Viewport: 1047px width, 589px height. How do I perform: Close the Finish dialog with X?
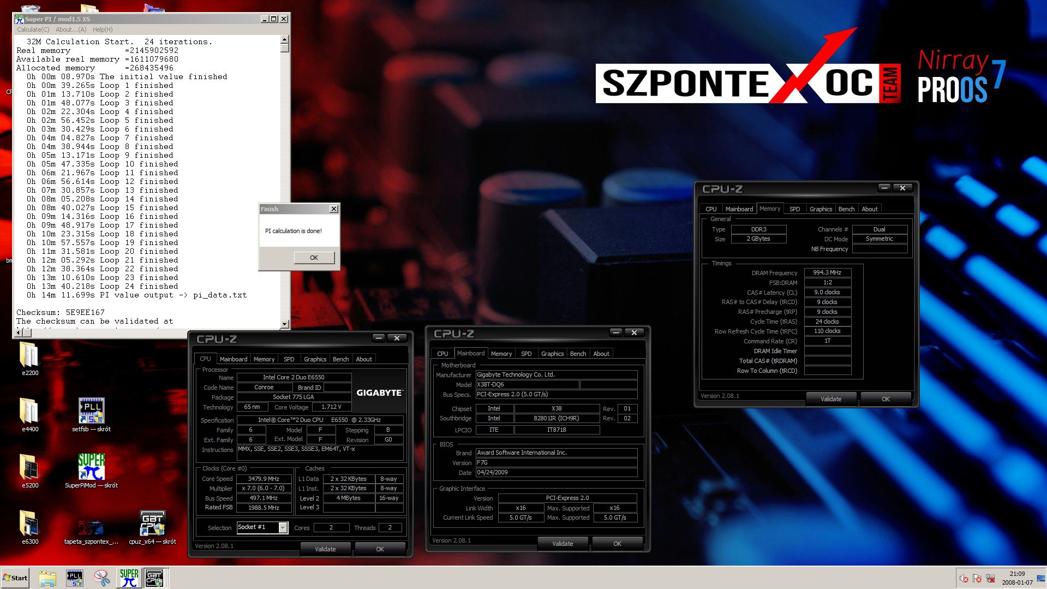[334, 209]
